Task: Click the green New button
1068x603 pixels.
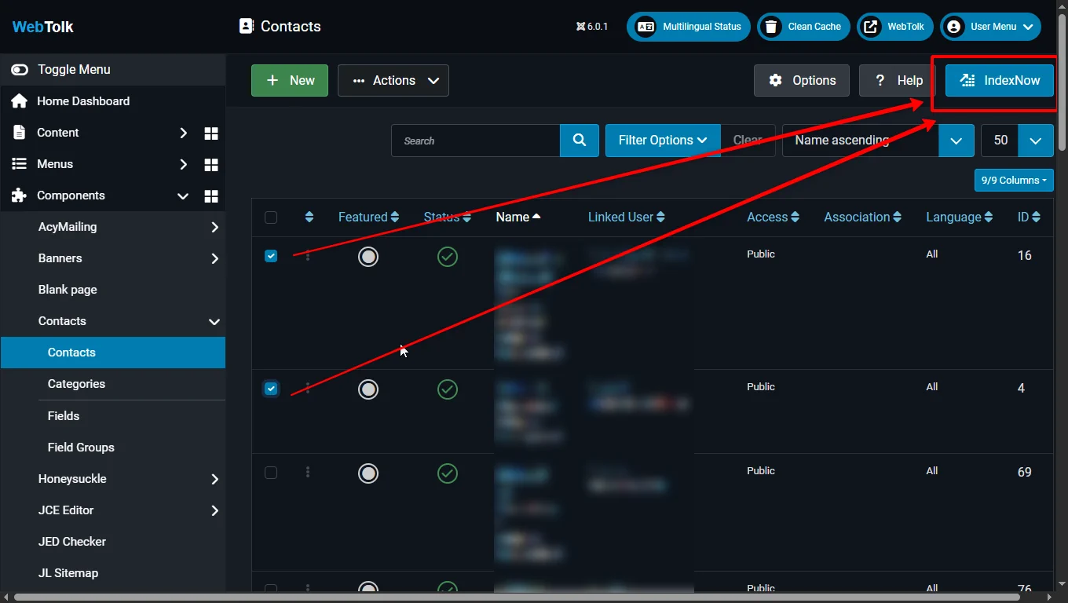Action: pyautogui.click(x=290, y=81)
